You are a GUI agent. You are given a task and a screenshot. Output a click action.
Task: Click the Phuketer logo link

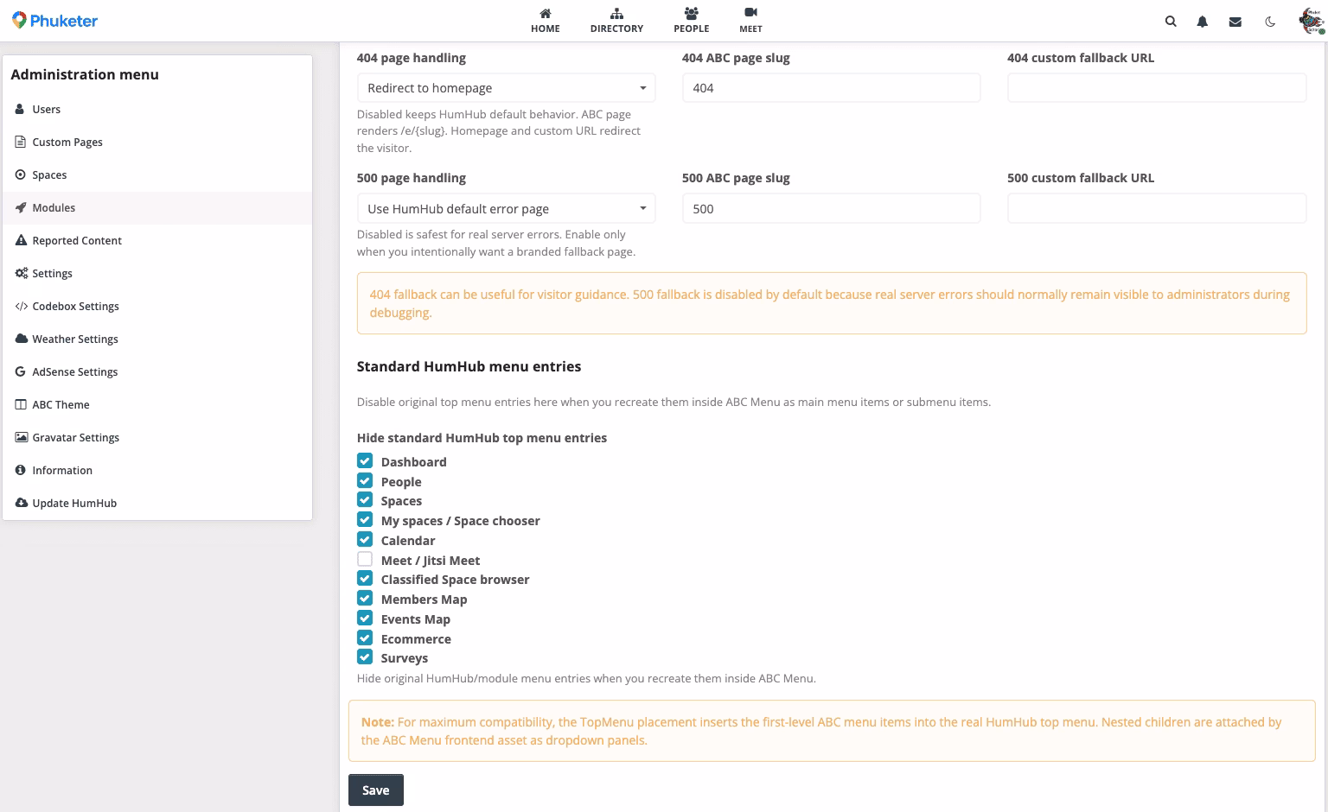click(x=54, y=21)
